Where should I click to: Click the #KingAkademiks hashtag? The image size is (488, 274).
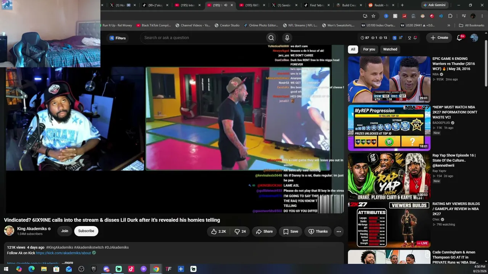coord(59,247)
